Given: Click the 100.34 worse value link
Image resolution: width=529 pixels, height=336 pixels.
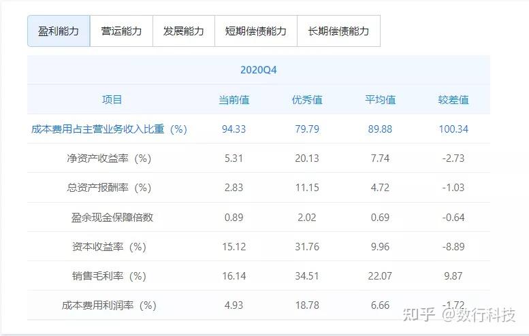Looking at the screenshot, I should point(453,129).
